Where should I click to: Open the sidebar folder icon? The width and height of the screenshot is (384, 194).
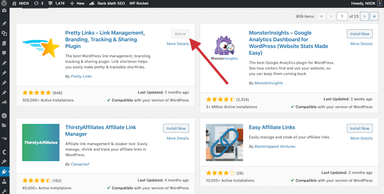click(4, 126)
